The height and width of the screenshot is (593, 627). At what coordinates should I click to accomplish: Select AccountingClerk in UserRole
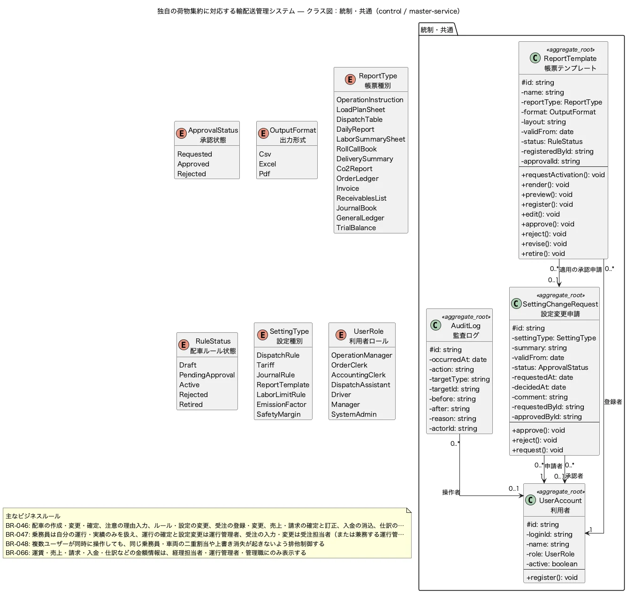(x=359, y=375)
